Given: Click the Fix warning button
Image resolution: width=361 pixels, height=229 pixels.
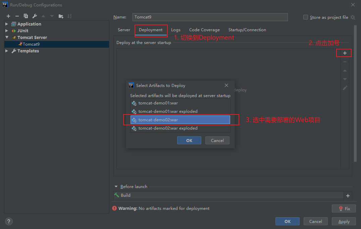Looking at the screenshot, I should (344, 209).
